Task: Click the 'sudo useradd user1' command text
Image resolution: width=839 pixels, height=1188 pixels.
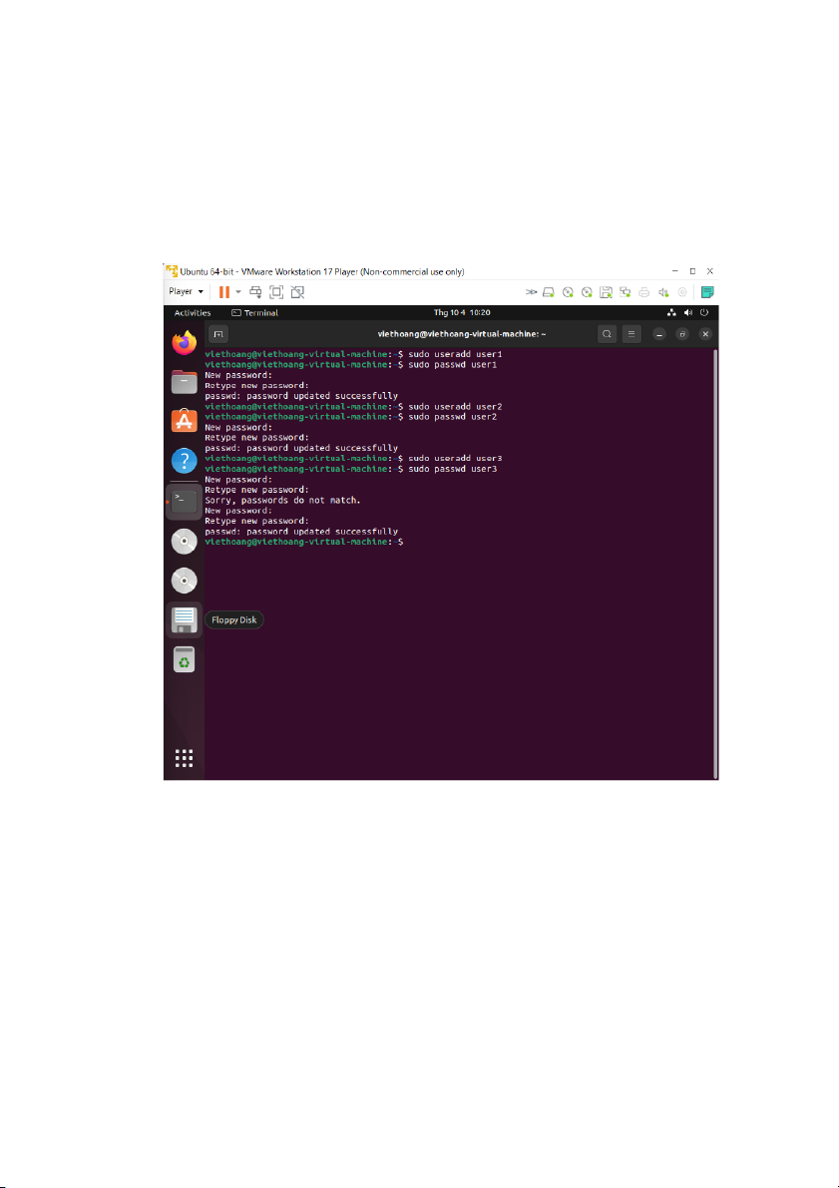Action: pyautogui.click(x=456, y=354)
